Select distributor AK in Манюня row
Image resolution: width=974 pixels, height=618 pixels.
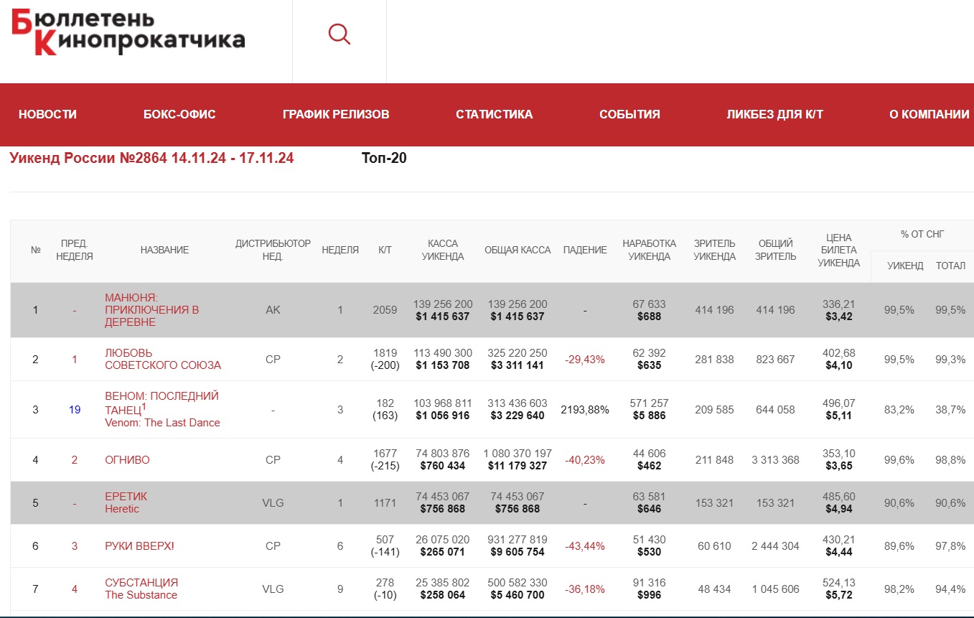coord(273,310)
